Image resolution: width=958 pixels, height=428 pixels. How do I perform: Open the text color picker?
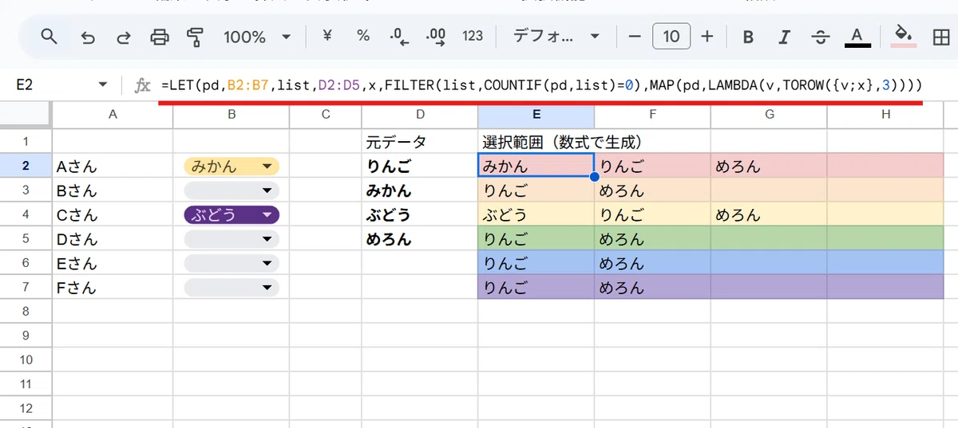click(857, 37)
